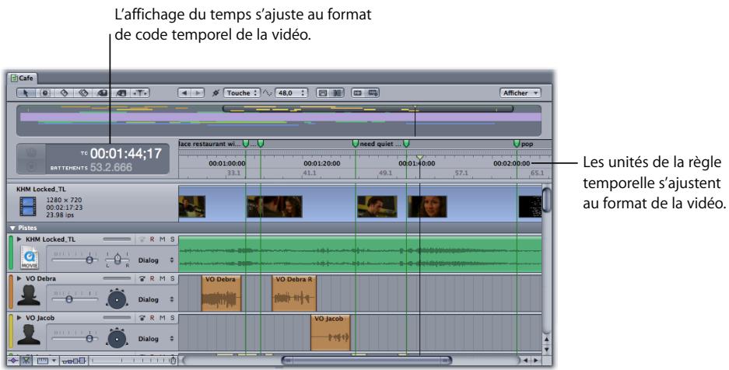Image resolution: width=729 pixels, height=370 pixels.
Task: Open the snap-to popup at bottom left
Action: [x=47, y=360]
